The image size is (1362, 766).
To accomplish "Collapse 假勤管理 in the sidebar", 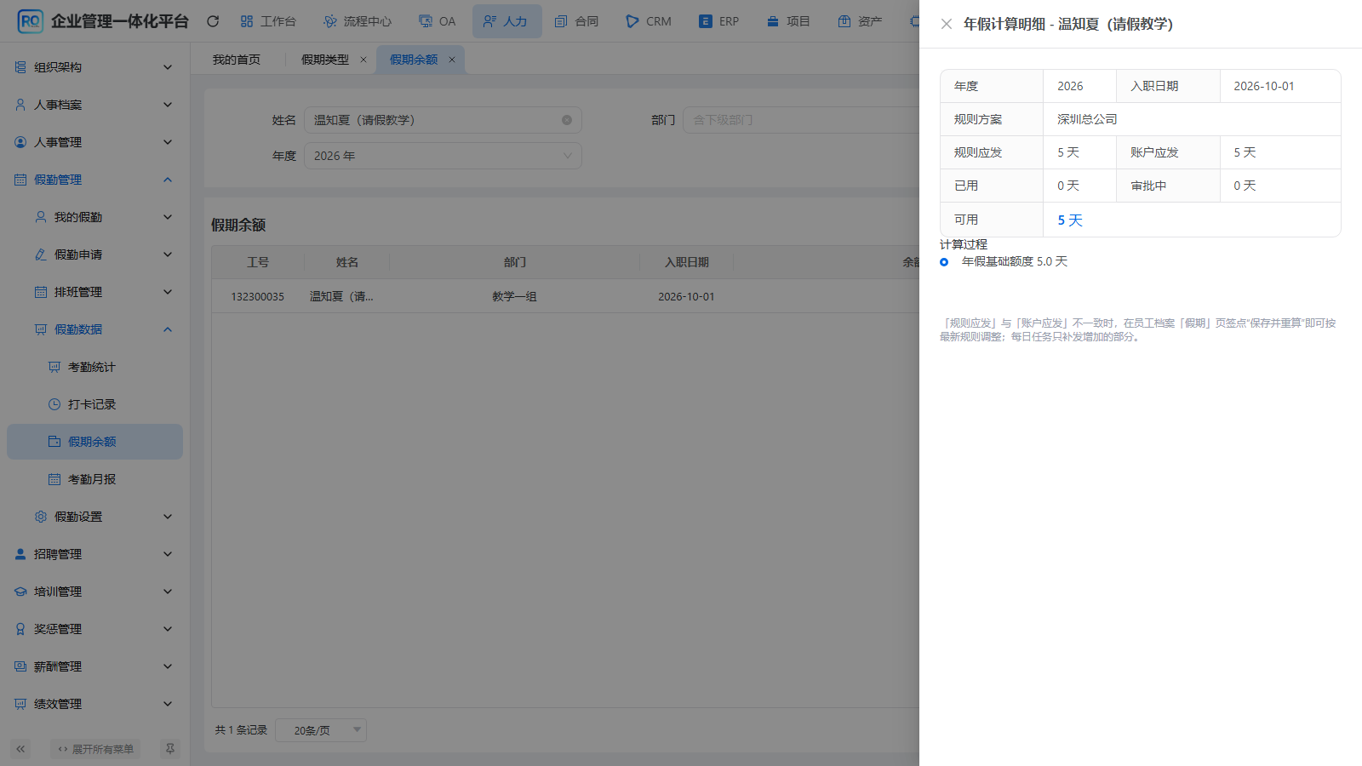I will coord(94,180).
